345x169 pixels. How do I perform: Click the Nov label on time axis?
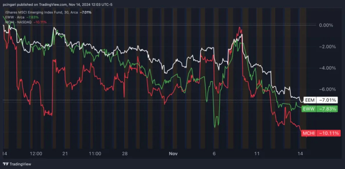coord(173,154)
